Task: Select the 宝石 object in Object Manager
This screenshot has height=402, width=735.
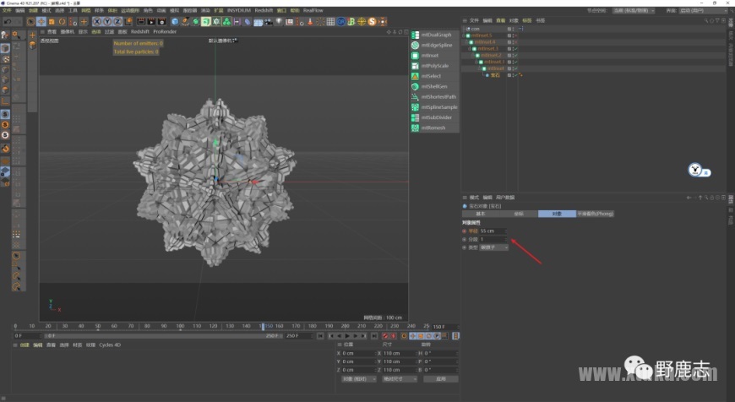Action: pos(495,75)
